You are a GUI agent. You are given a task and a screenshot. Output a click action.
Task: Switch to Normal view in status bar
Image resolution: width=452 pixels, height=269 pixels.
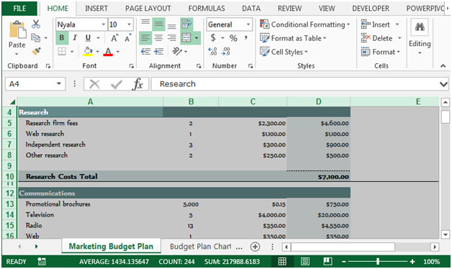point(282,262)
